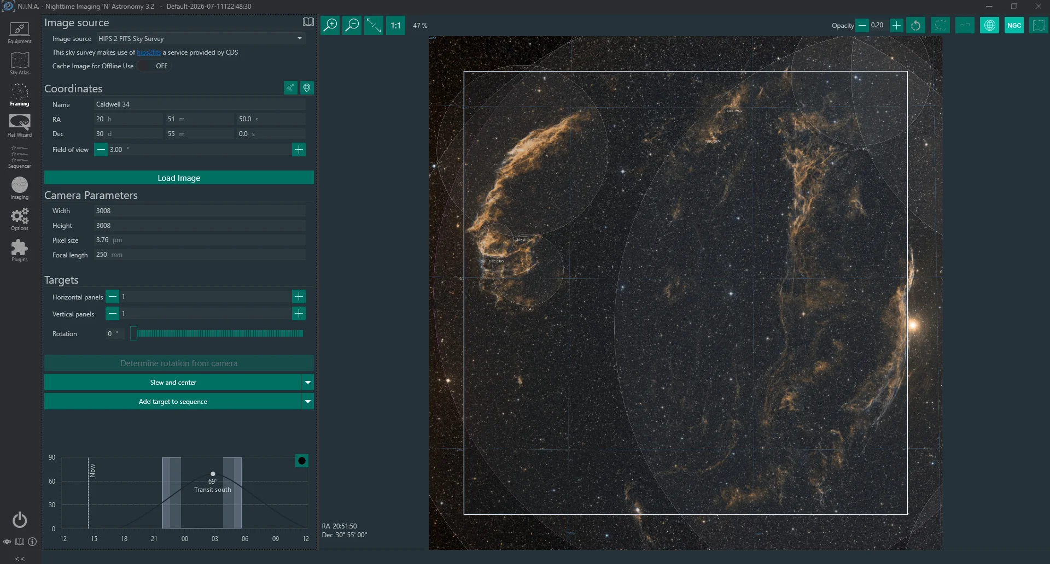Image resolution: width=1050 pixels, height=564 pixels.
Task: Open the Sky Atlas tab
Action: tap(20, 64)
